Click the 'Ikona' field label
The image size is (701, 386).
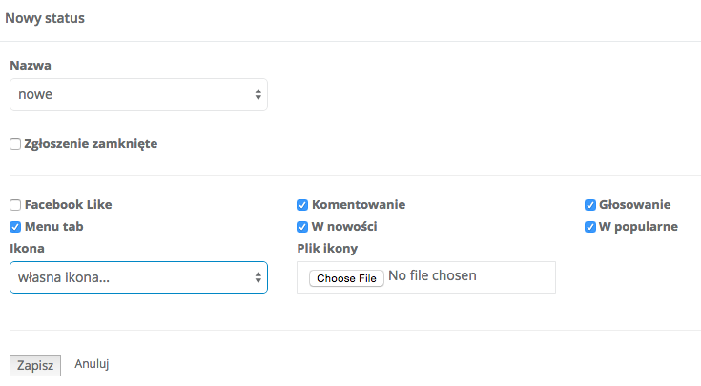27,248
